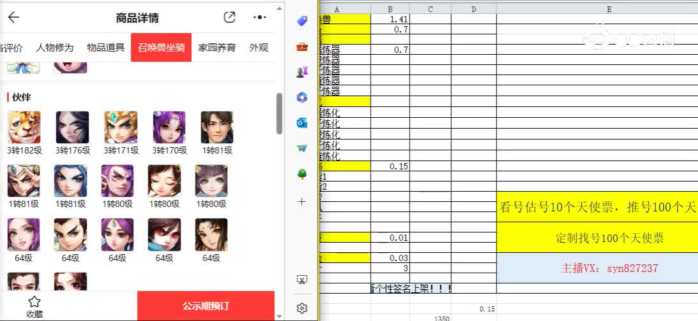Screen dimensions: 698x321
Task: Click the screenshot capture icon in sidebar
Action: tap(302, 280)
